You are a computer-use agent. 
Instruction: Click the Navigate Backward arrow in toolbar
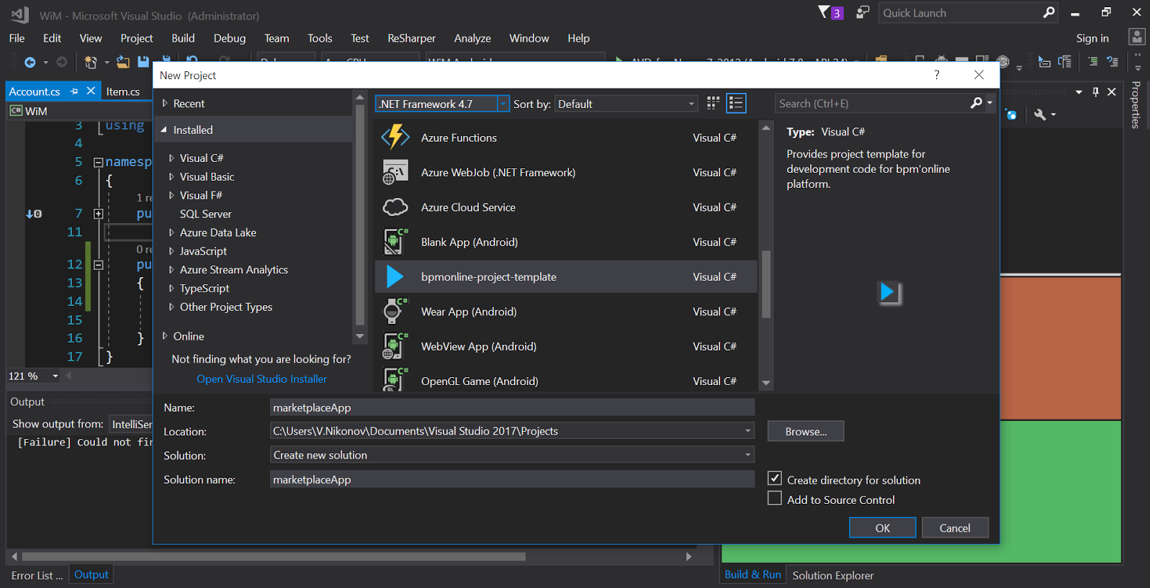tap(30, 63)
